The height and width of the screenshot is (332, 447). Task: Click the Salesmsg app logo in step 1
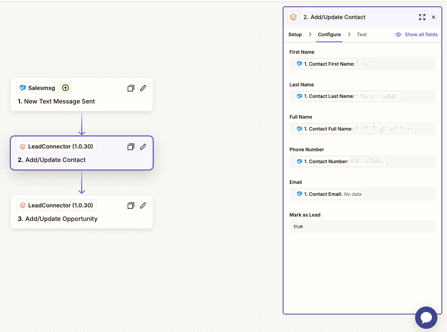coord(22,88)
